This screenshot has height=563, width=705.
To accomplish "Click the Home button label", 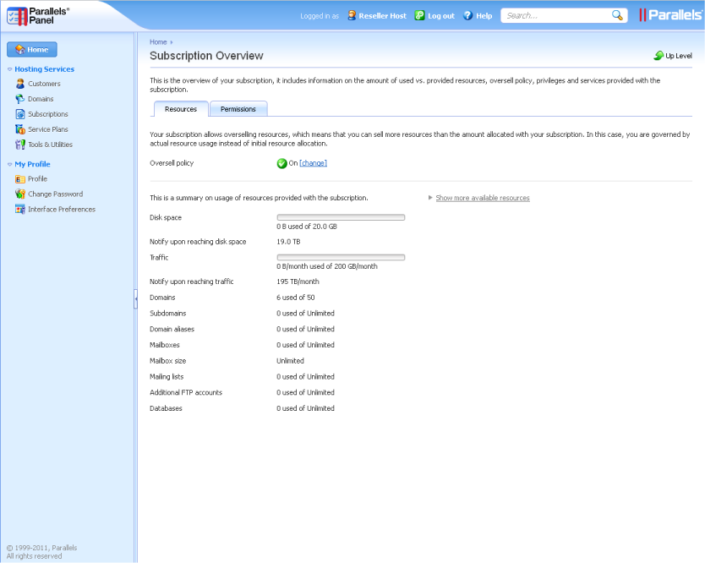I will (x=38, y=50).
